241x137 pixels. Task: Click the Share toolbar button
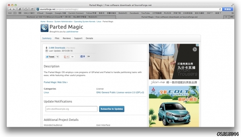click(x=32, y=9)
